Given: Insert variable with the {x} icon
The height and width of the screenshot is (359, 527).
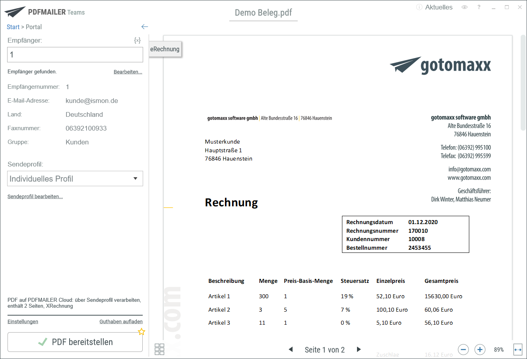Looking at the screenshot, I should point(137,40).
